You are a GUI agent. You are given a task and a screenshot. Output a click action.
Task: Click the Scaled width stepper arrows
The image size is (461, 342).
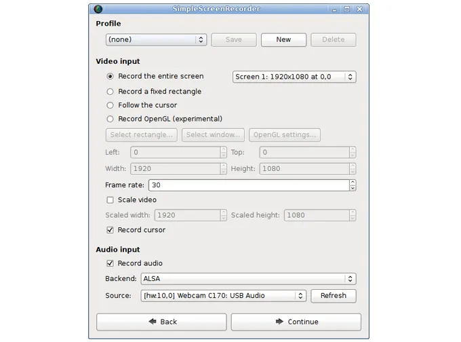224,215
